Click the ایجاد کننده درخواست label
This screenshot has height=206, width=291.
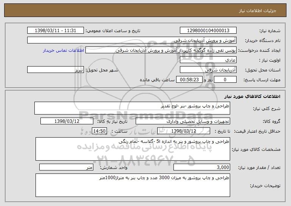click(259, 51)
